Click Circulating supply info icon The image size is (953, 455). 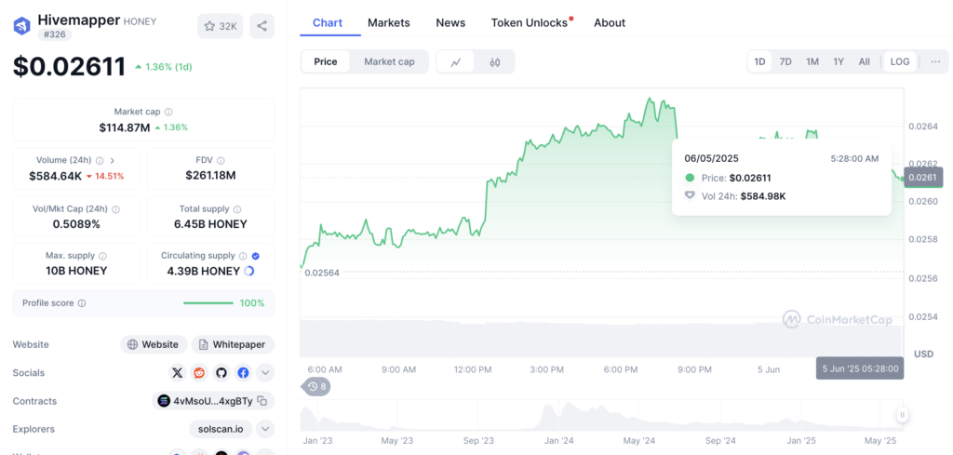pos(243,257)
